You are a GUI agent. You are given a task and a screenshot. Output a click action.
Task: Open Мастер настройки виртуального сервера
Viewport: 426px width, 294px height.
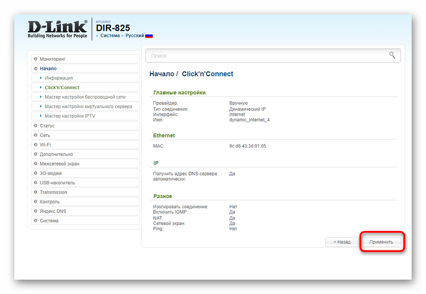88,106
